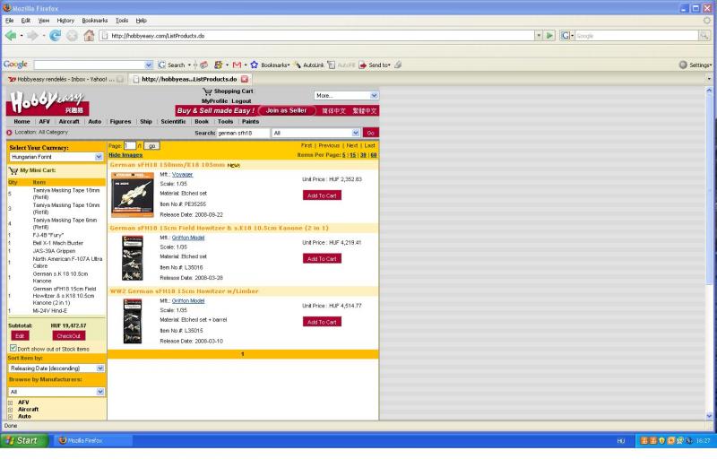Screen dimensions: 717x459
Task: Click the browser Home icon
Action: 88,35
